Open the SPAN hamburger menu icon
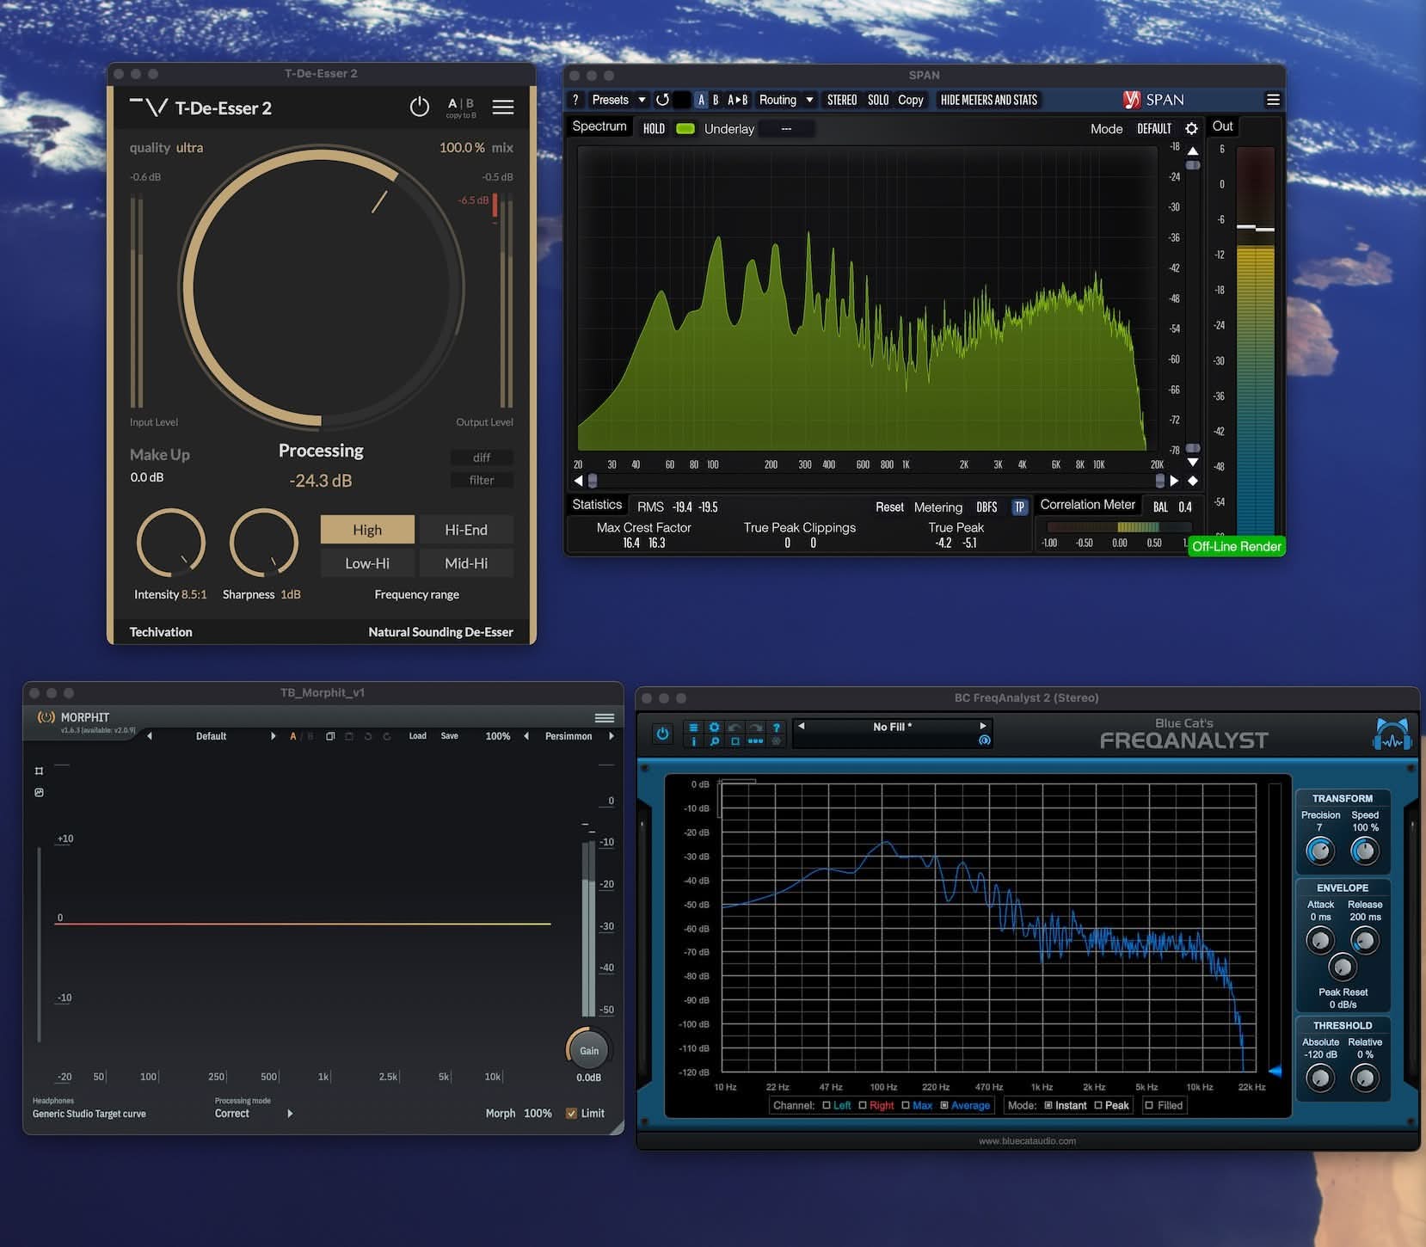The height and width of the screenshot is (1247, 1426). coord(1273,100)
